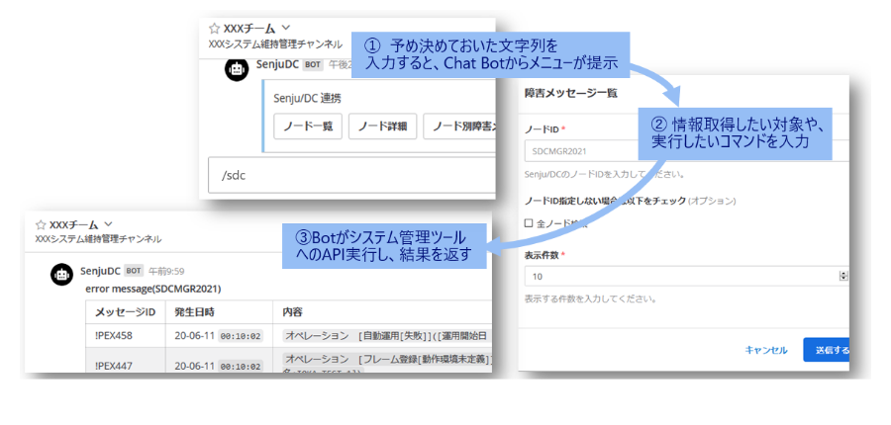Star the XXXチーム channel in bottom chat window
The image size is (891, 425).
[41, 224]
